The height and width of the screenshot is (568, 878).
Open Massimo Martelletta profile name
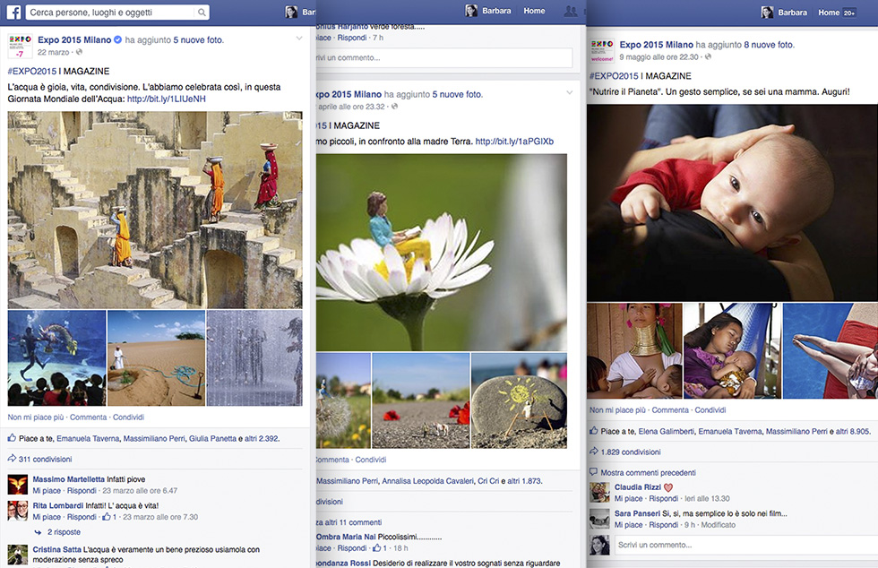coord(68,479)
